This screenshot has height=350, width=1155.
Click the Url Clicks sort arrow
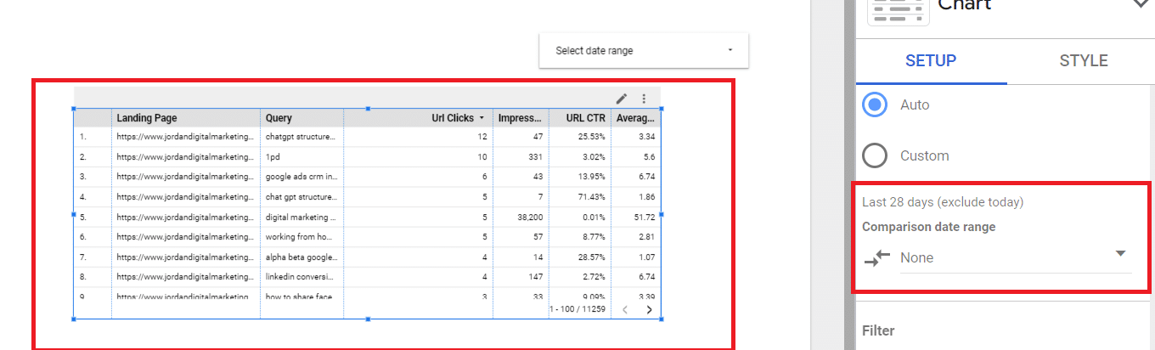coord(482,118)
